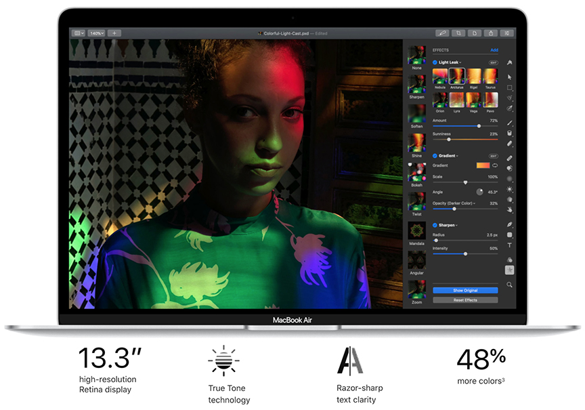
Task: Click the Share icon in top toolbar
Action: [x=491, y=33]
